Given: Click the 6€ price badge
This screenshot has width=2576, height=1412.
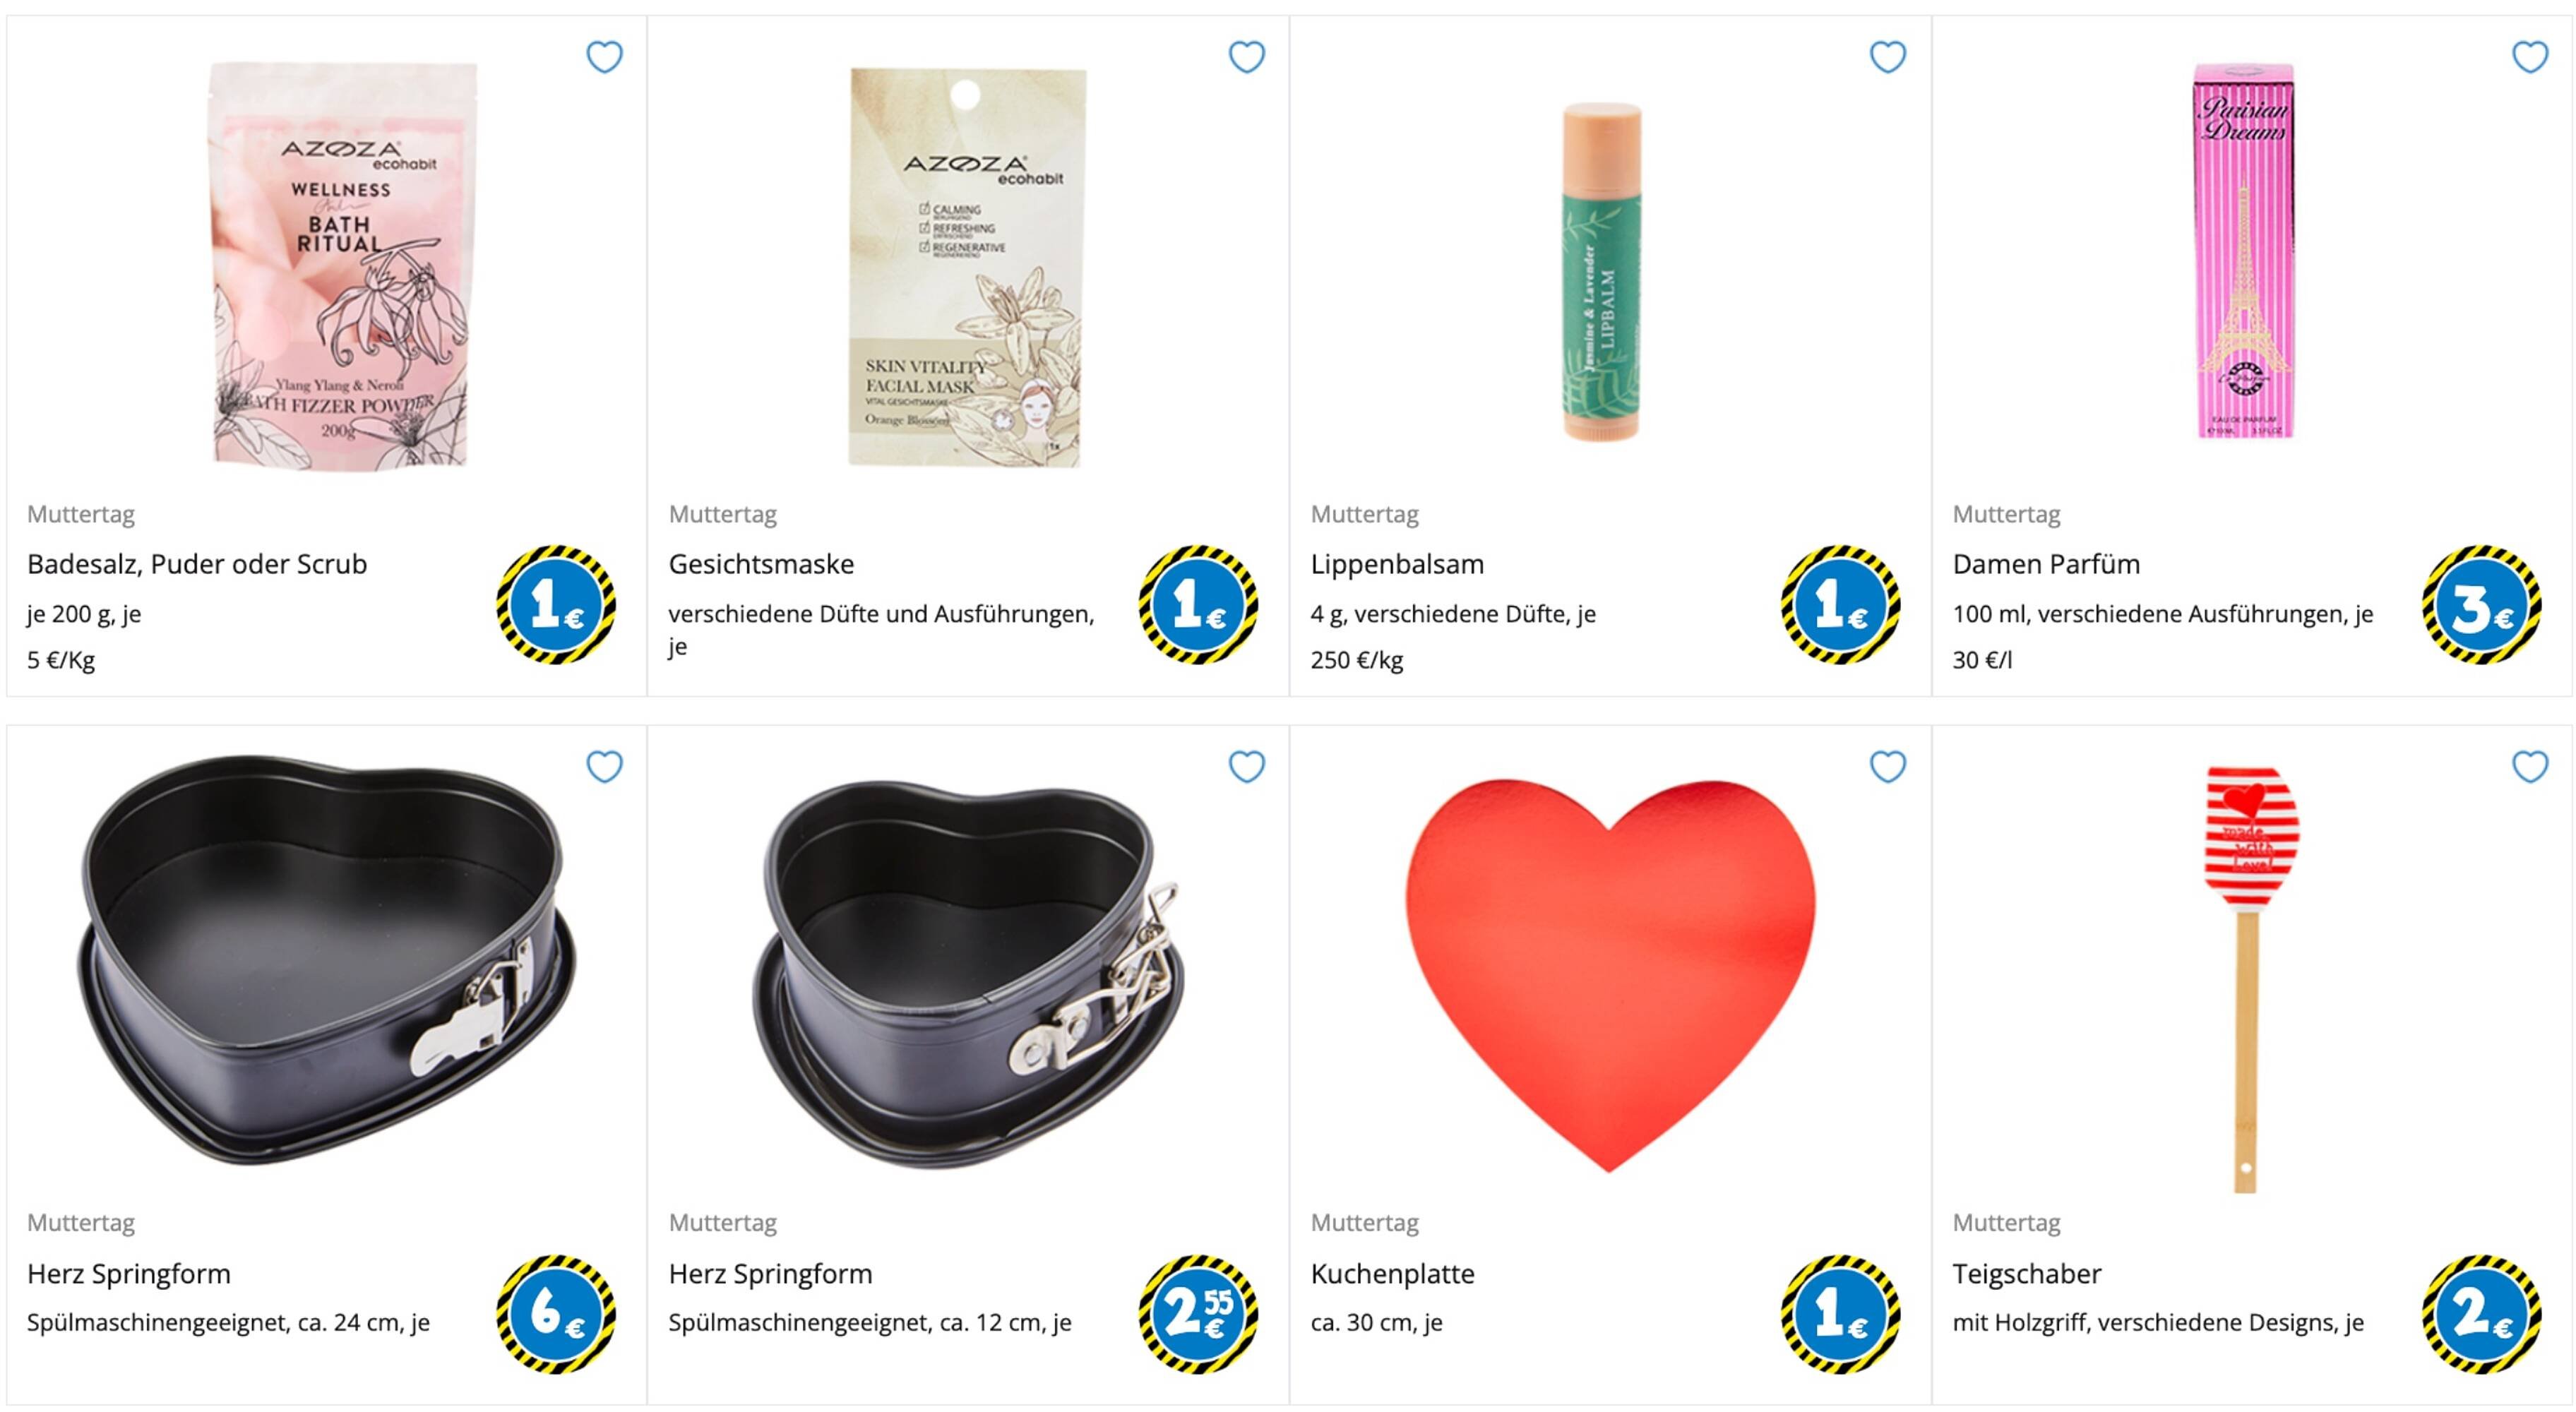Looking at the screenshot, I should pos(556,1314).
